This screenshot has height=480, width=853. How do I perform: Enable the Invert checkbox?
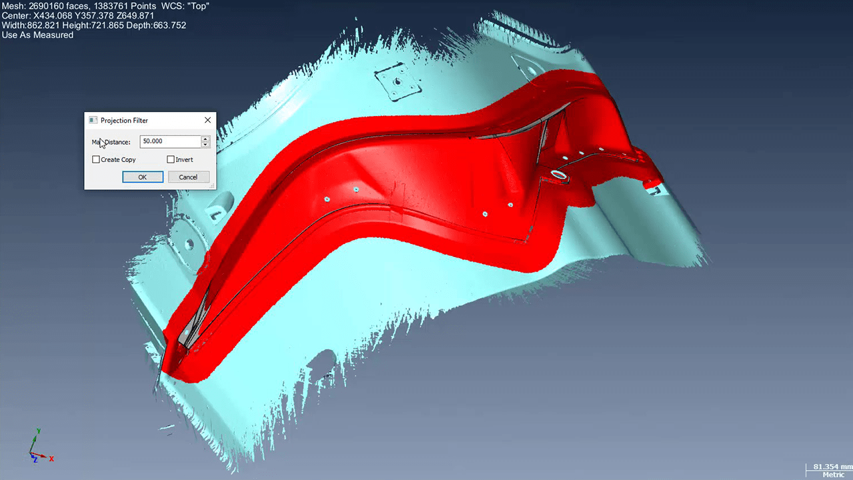[x=171, y=159]
